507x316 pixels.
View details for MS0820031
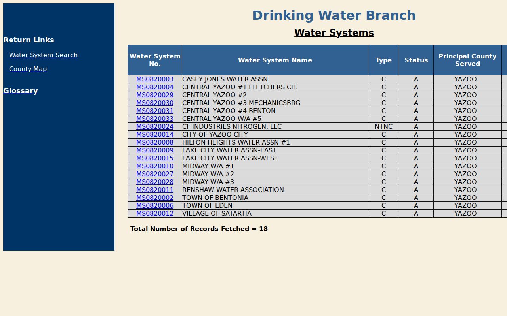pos(155,111)
